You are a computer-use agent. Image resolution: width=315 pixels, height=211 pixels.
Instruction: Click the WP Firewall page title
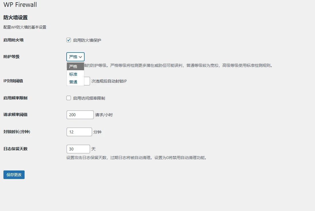coord(20,5)
